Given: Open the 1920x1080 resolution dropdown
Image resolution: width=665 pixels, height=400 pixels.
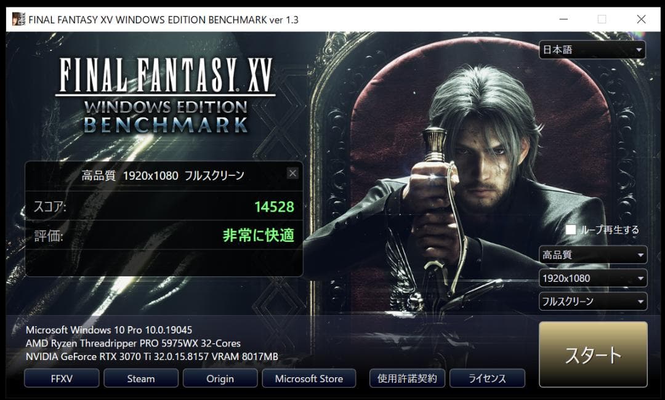Looking at the screenshot, I should point(593,278).
